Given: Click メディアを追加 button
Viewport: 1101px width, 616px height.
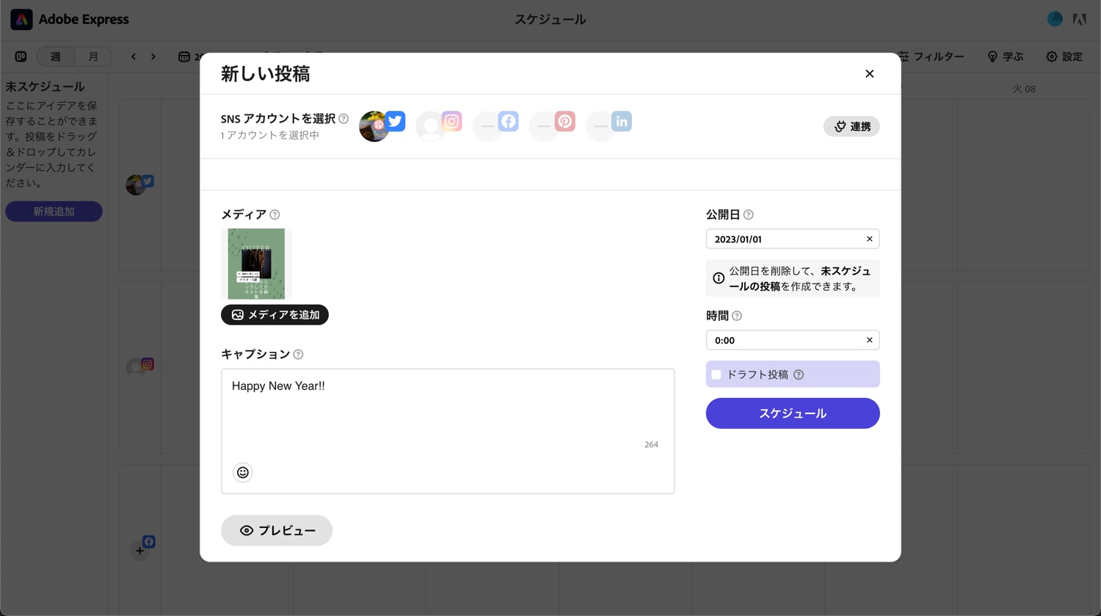Looking at the screenshot, I should coord(275,314).
